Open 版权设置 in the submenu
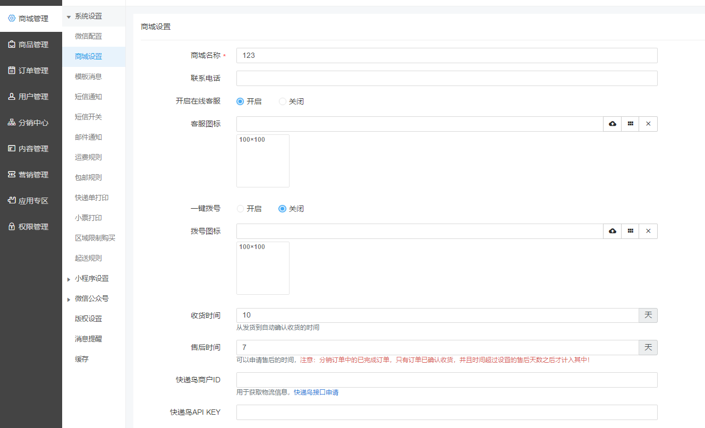Image resolution: width=705 pixels, height=428 pixels. coord(89,319)
